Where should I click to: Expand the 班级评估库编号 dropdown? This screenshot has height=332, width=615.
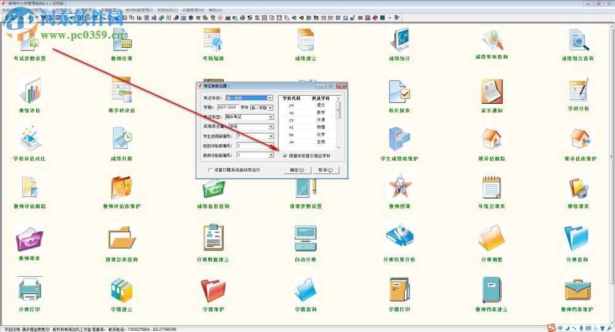271,145
